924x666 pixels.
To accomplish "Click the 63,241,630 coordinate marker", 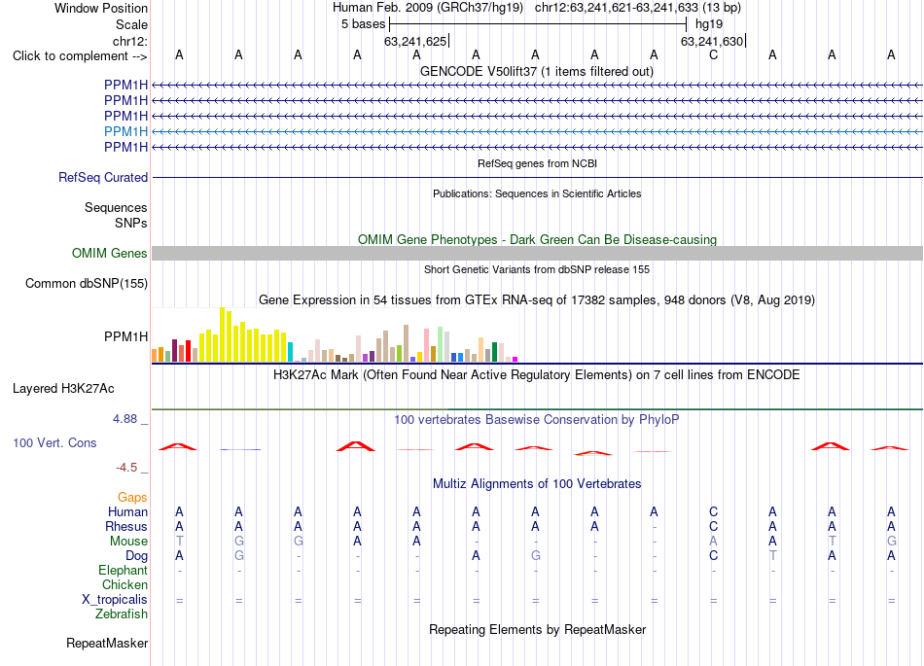I will click(712, 41).
